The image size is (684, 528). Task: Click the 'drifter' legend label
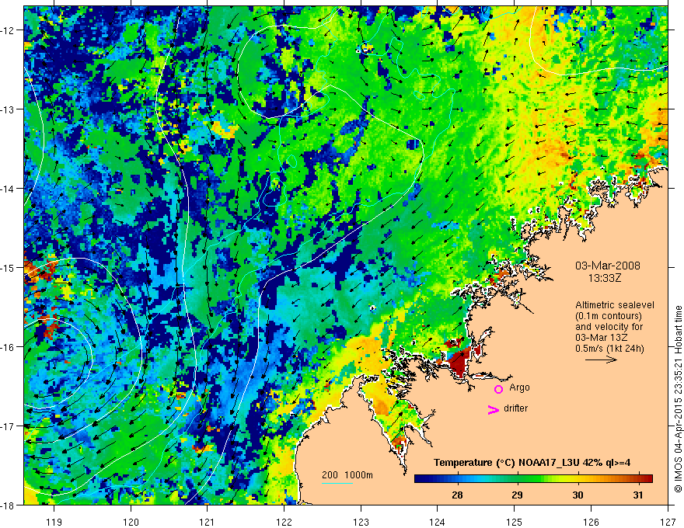[515, 408]
